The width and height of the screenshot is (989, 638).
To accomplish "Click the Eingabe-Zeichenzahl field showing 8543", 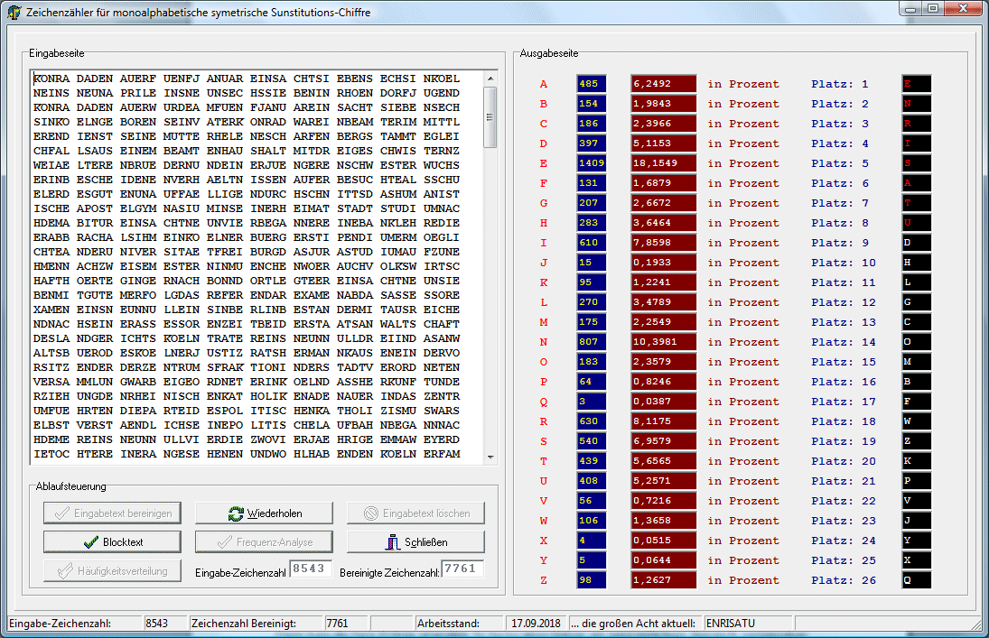I will pos(311,569).
